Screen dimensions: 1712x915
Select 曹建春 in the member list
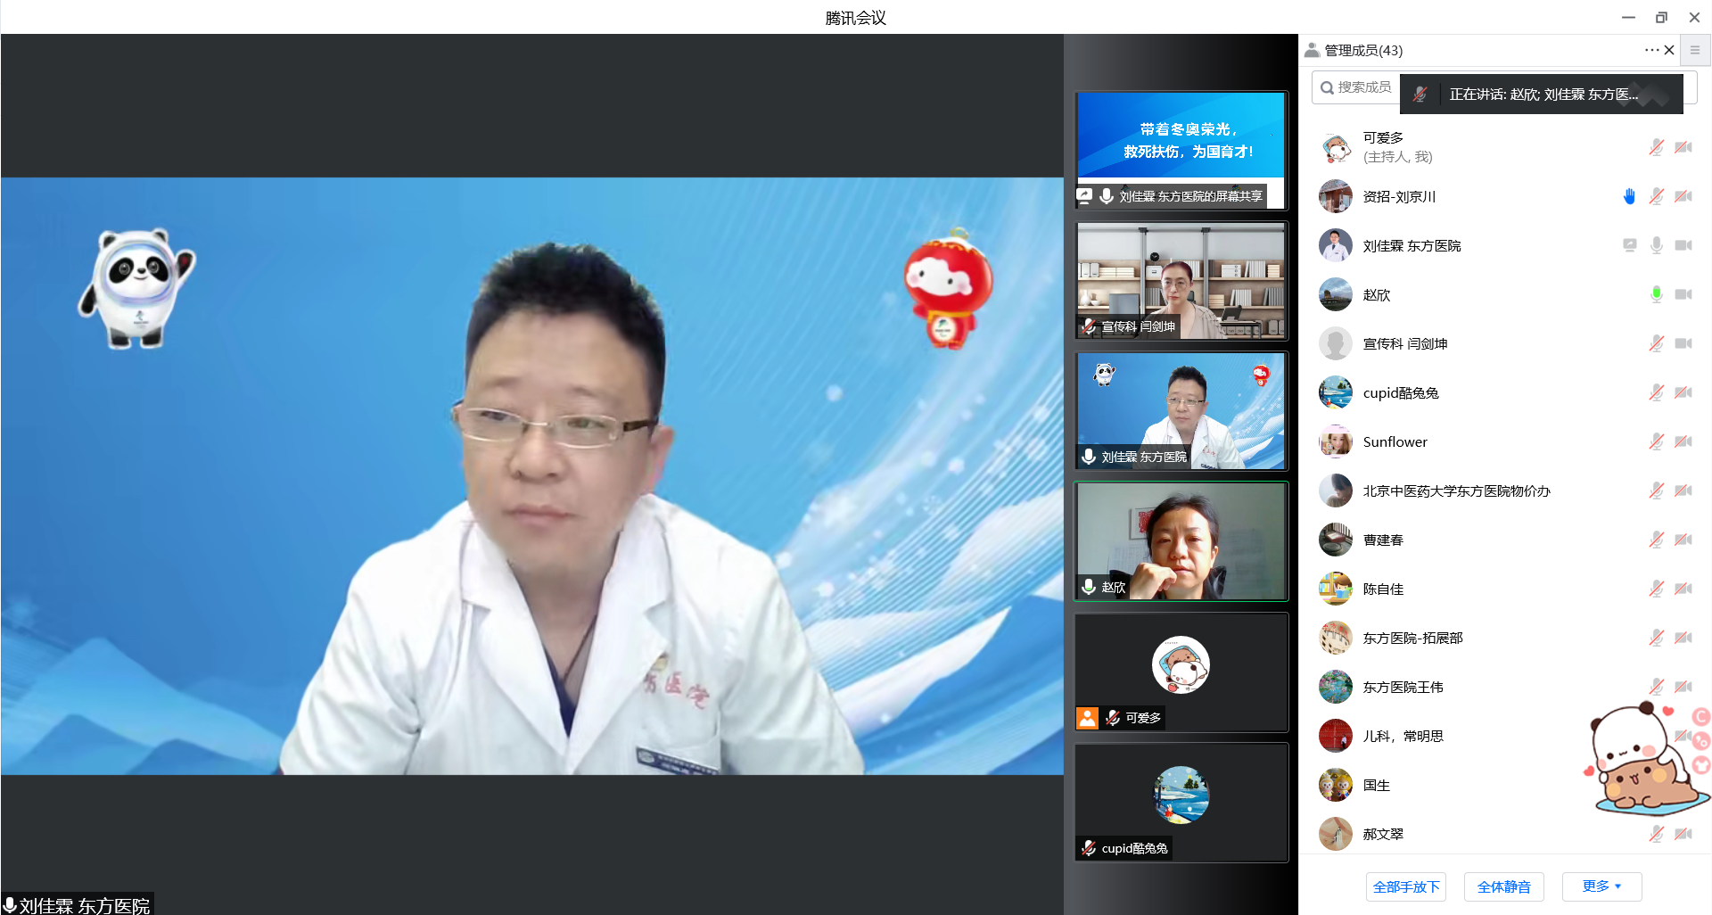[1383, 540]
